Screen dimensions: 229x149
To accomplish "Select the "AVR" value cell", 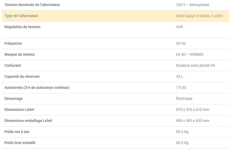I will point(179,27).
